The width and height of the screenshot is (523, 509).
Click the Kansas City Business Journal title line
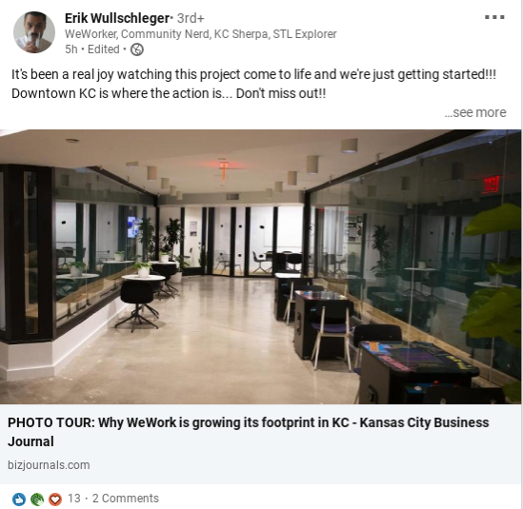pos(424,422)
